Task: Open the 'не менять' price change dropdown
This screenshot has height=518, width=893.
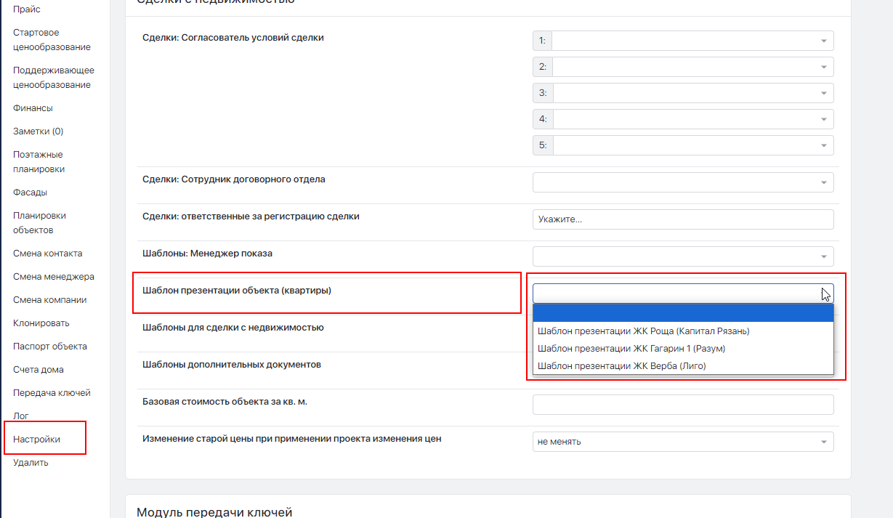Action: pos(682,442)
